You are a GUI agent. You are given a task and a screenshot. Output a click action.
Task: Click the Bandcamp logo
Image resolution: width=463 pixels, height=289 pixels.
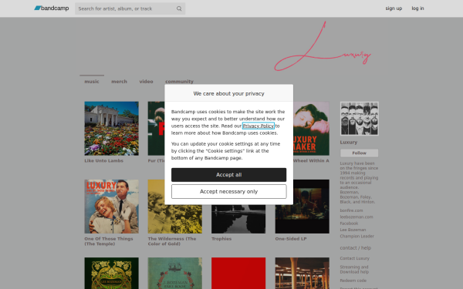[x=52, y=8]
